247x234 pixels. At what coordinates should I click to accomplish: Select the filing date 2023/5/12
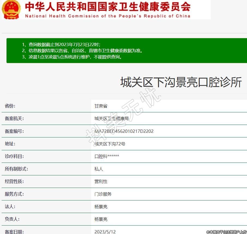(x=105, y=232)
